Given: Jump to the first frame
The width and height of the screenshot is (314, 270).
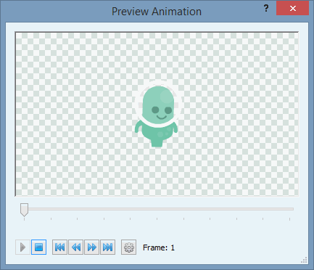Looking at the screenshot, I should (59, 247).
